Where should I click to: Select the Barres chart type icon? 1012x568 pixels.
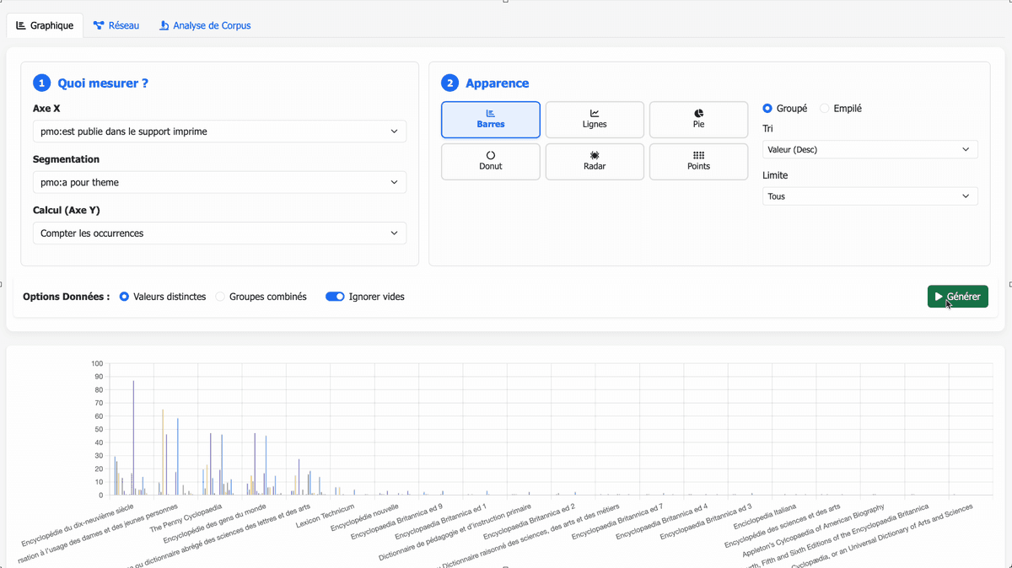pyautogui.click(x=490, y=114)
